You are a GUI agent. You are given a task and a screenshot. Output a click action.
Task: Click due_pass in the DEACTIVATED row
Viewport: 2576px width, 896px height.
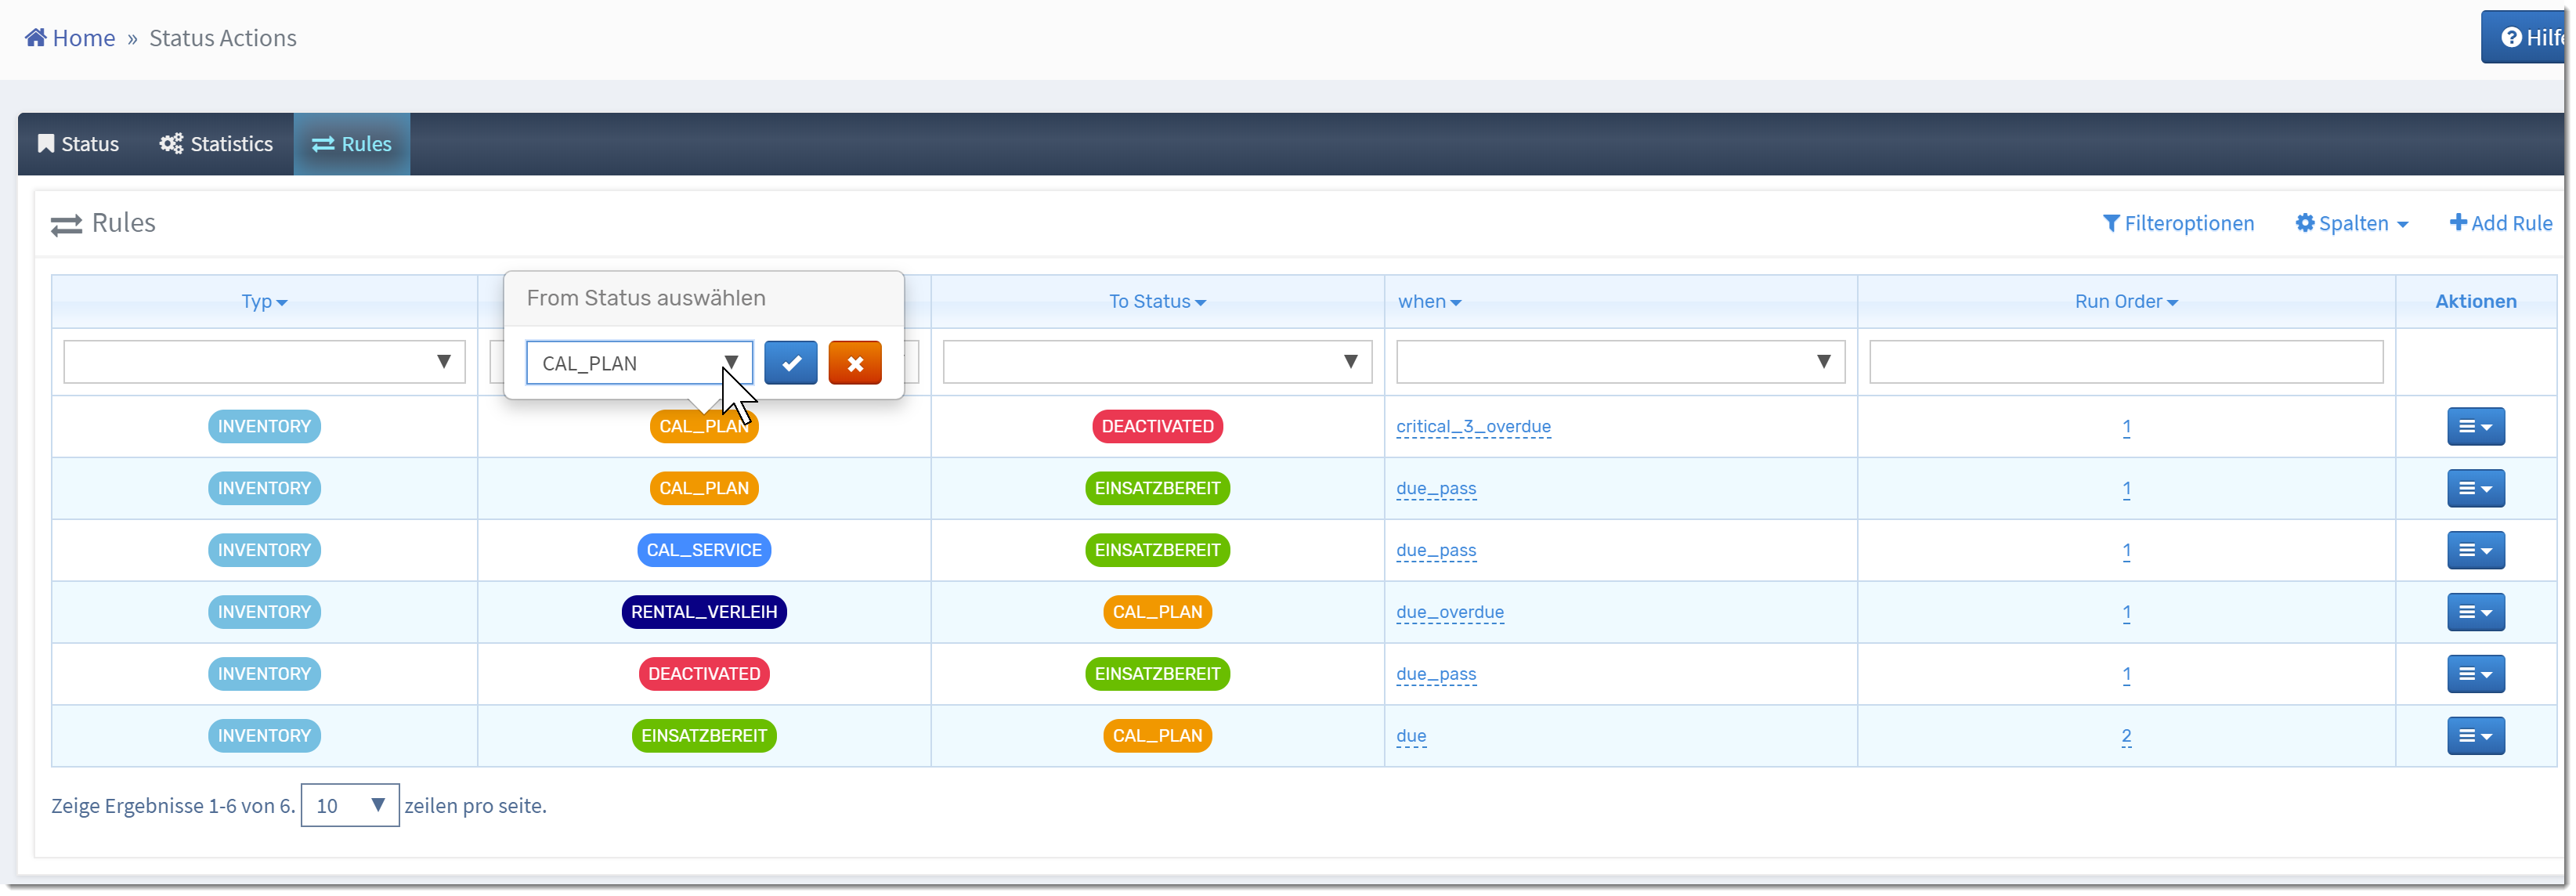click(1436, 675)
